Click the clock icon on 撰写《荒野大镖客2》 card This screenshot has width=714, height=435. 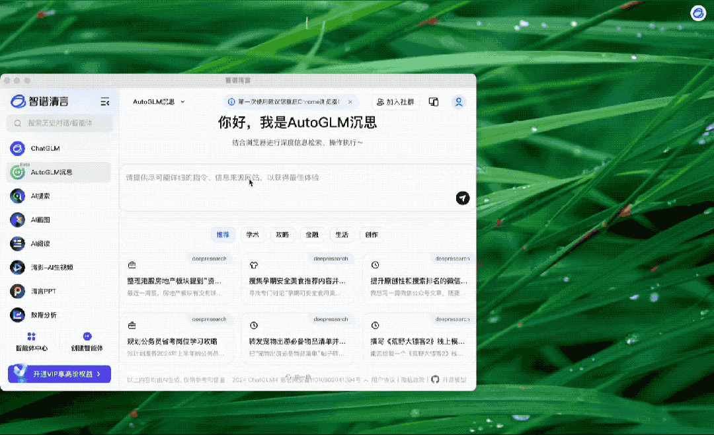376,325
